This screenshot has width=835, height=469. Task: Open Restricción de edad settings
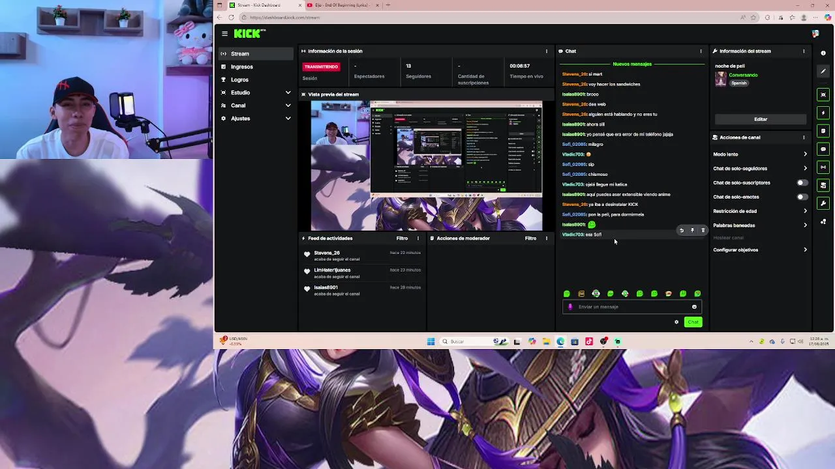click(x=761, y=211)
